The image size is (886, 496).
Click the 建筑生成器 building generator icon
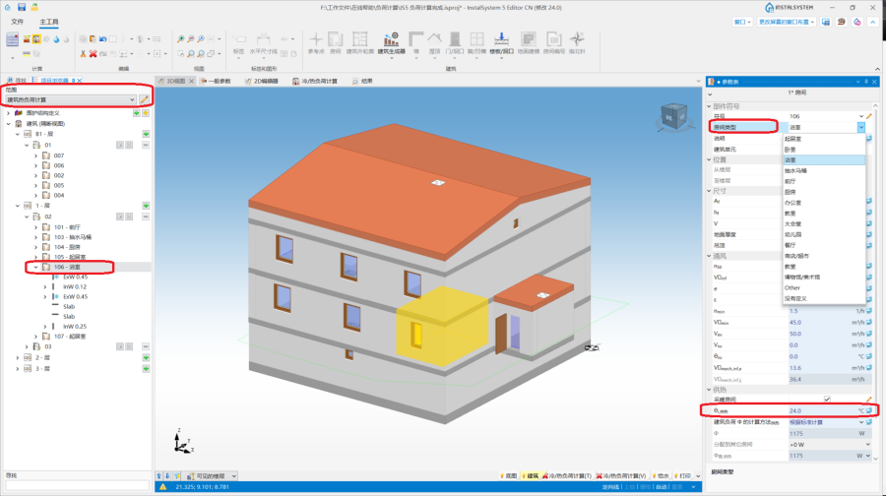(391, 43)
